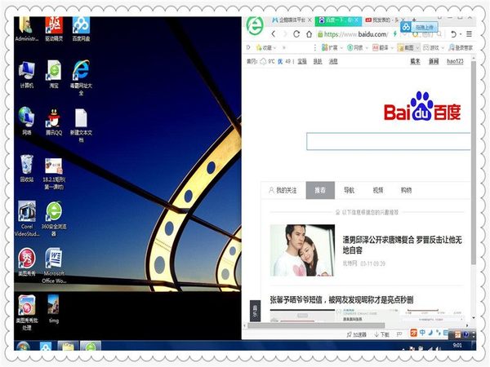Open the 计算机 desktop icon
Screen dimensions: 490x367
(x=27, y=74)
